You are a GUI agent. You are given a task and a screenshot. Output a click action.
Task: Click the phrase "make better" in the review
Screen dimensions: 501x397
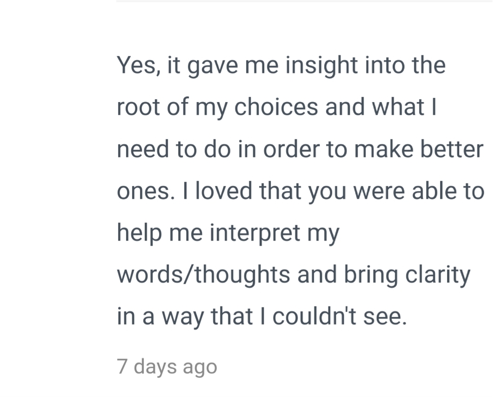(419, 149)
